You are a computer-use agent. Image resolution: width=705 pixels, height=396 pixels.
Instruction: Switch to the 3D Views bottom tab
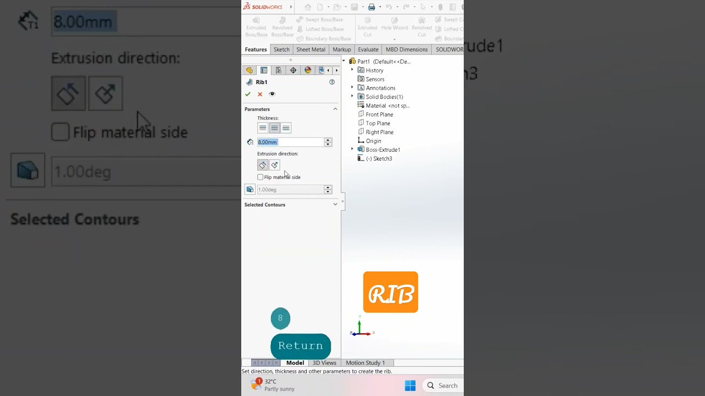point(324,363)
